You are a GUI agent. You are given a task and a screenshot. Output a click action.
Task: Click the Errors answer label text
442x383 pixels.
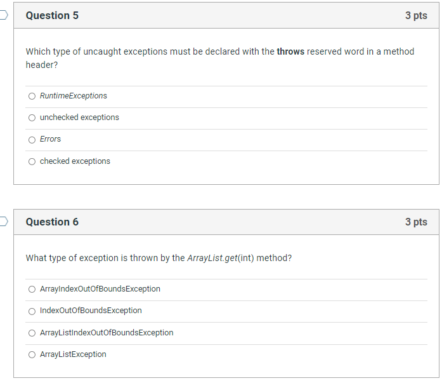50,139
